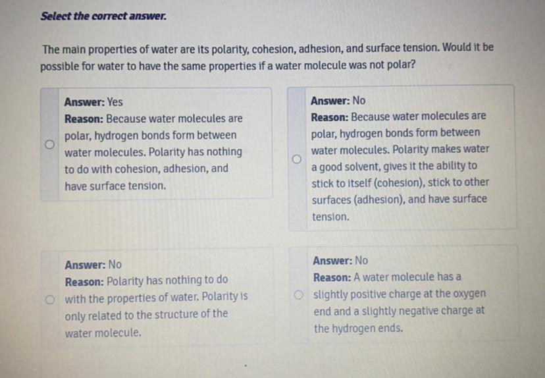Click the question line ending "was not polar?"
The height and width of the screenshot is (378, 545).
click(228, 67)
